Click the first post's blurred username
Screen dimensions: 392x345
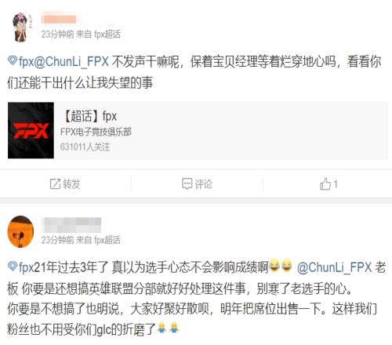click(x=59, y=20)
